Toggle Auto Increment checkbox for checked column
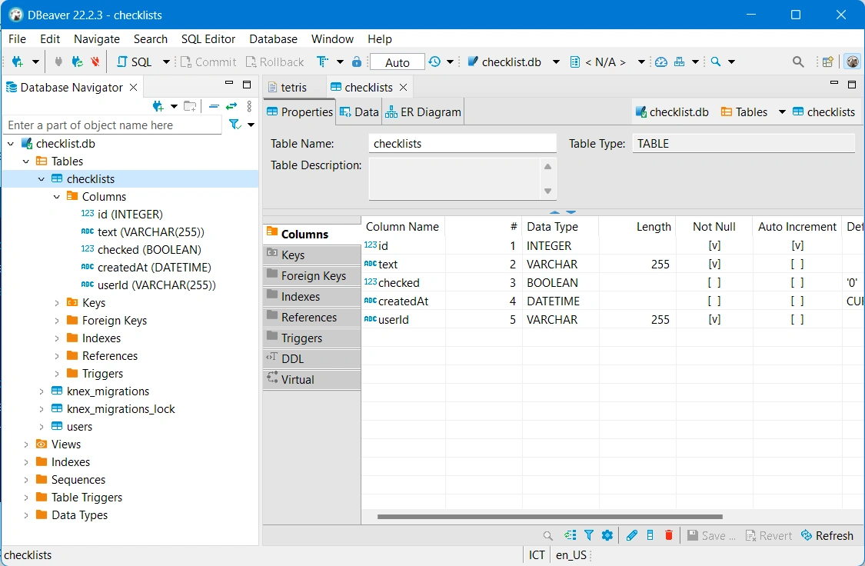The image size is (865, 566). [797, 282]
